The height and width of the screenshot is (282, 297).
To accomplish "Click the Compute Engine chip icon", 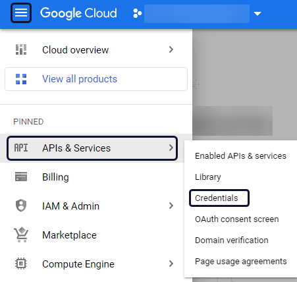I will pos(21,264).
